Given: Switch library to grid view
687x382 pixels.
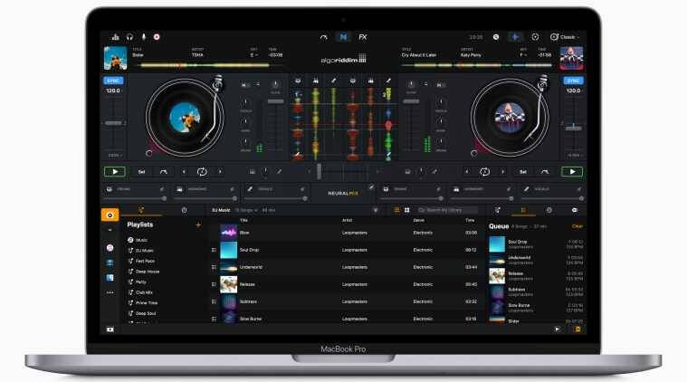Looking at the screenshot, I should click(x=407, y=210).
